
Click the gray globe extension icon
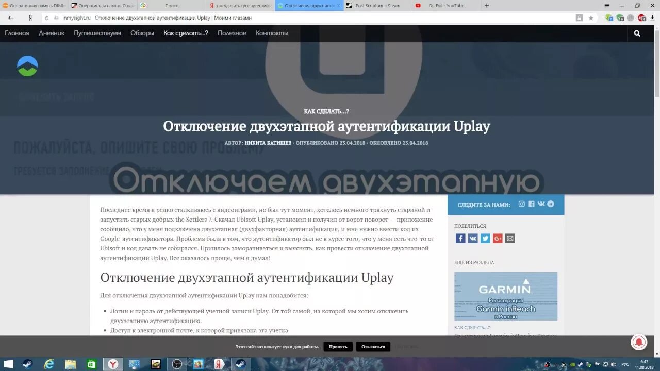click(631, 18)
